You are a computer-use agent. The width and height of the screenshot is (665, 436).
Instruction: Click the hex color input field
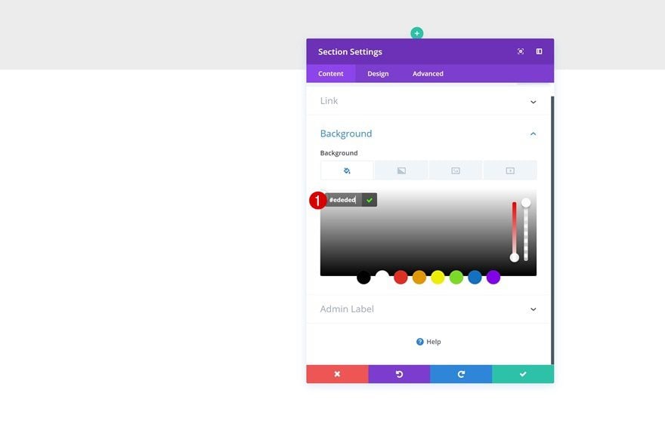(x=343, y=200)
